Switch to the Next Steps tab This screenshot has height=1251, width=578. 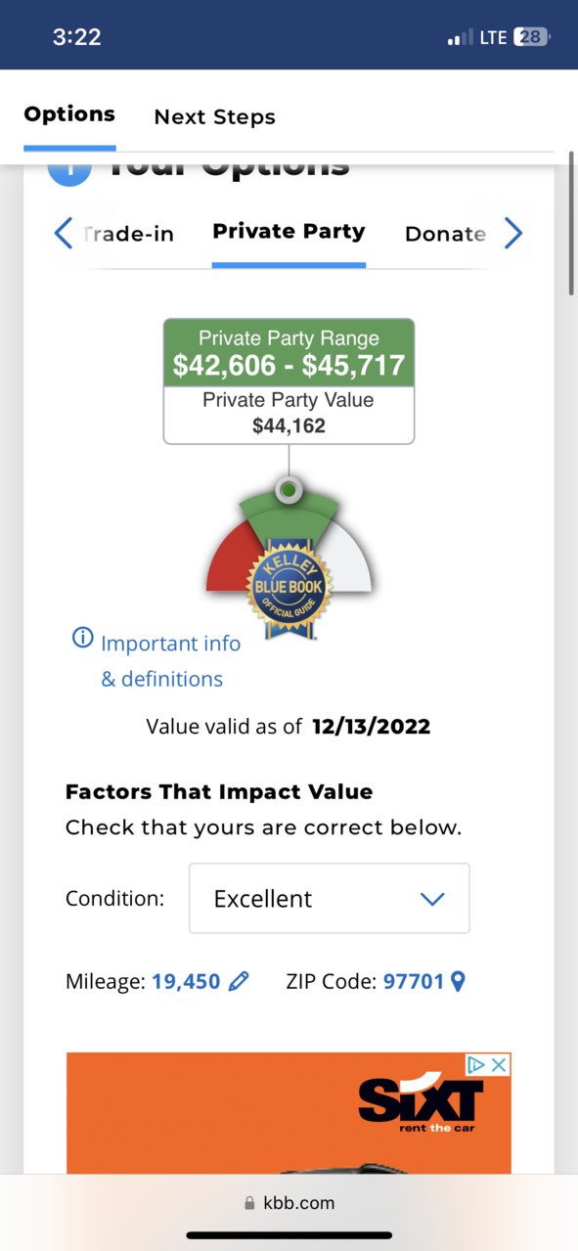point(215,117)
